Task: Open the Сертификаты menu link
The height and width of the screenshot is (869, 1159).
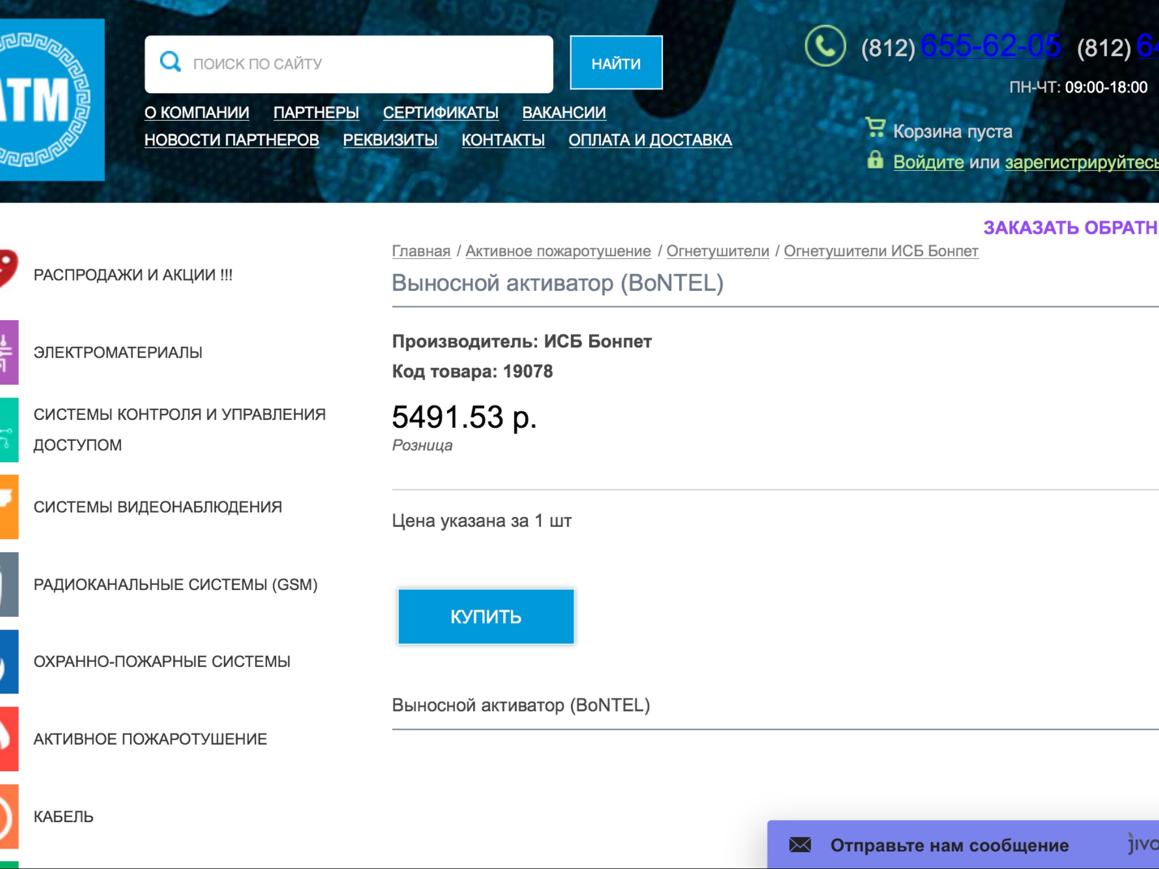Action: tap(440, 113)
